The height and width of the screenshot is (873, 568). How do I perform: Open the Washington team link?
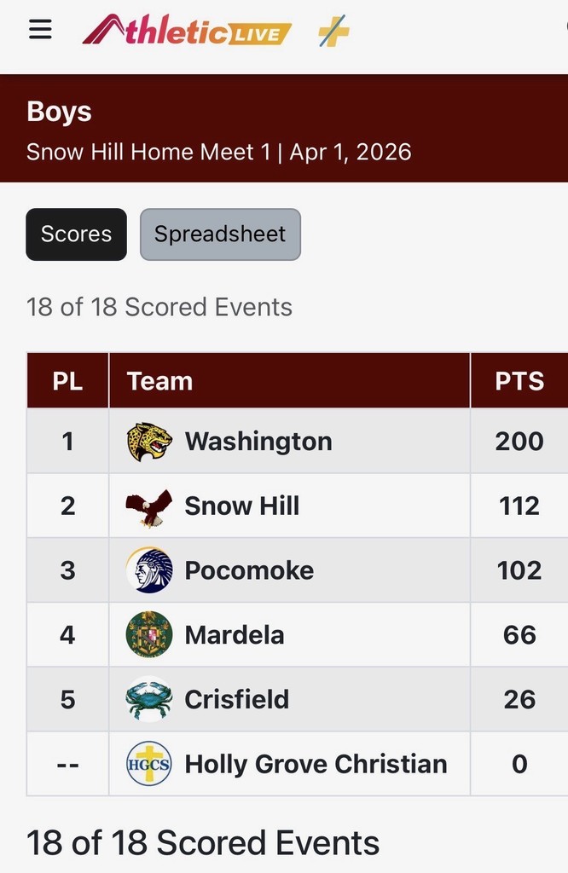(258, 442)
